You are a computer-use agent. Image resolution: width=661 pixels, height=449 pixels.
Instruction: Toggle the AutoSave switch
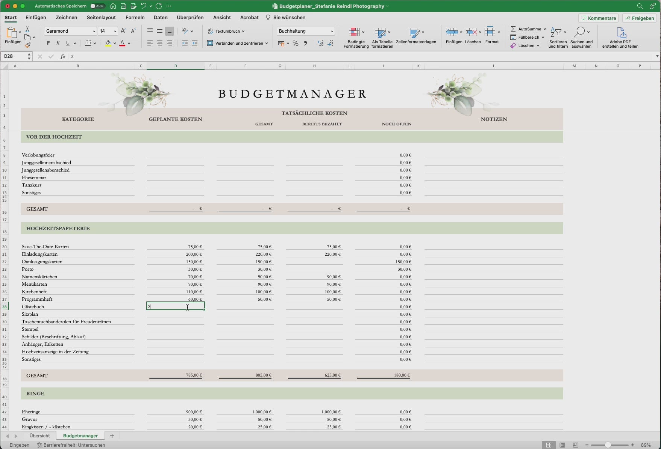97,6
